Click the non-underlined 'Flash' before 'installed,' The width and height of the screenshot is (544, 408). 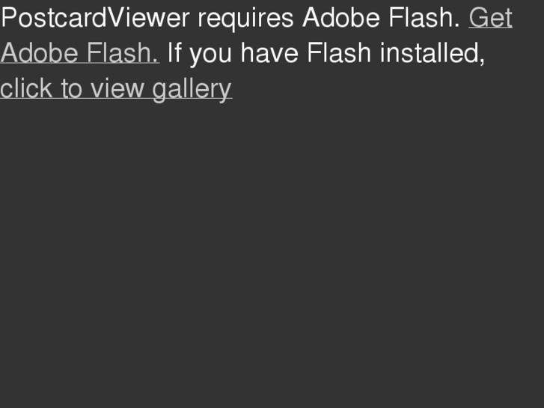coord(339,53)
